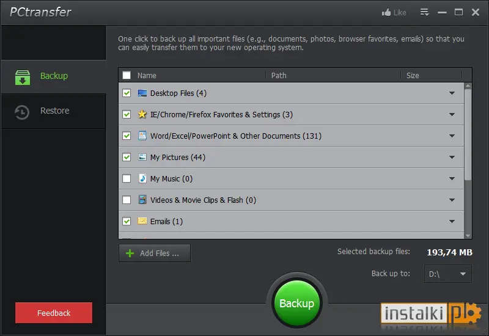Click the Path column header
The width and height of the screenshot is (489, 336).
tap(279, 75)
